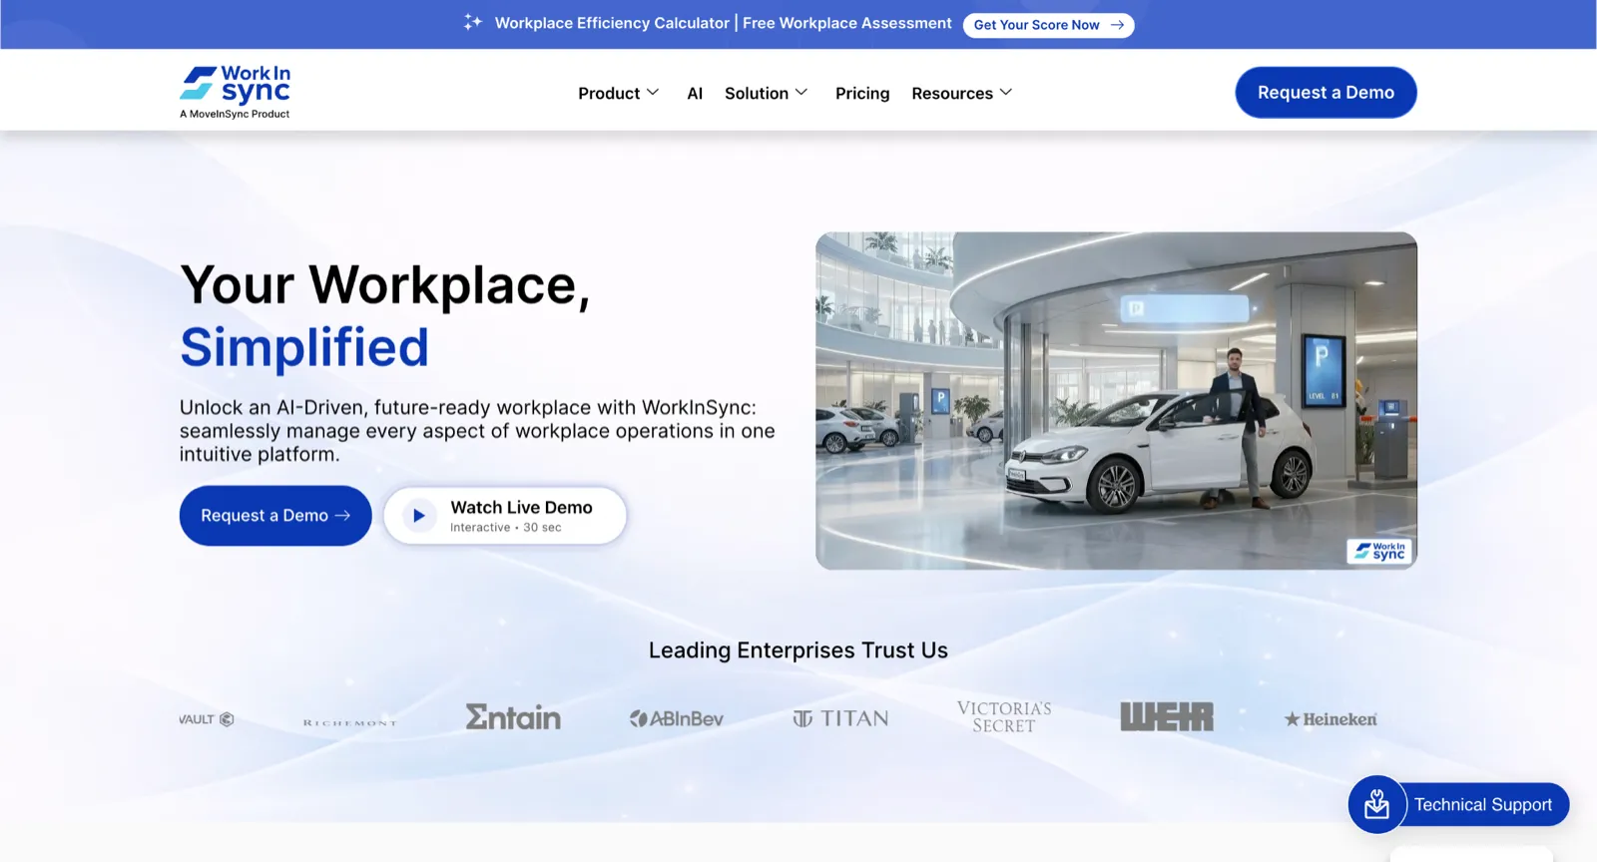Click the Titan logo

click(840, 718)
